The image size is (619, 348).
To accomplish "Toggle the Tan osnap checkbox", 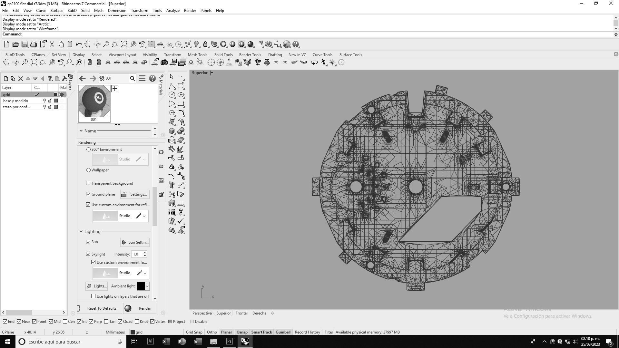I will pyautogui.click(x=106, y=322).
